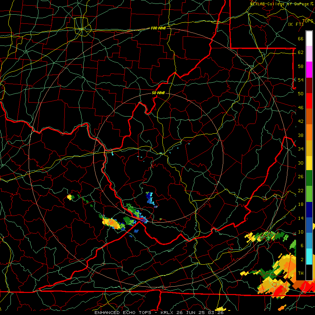Click the ENHANCED ECHO TOPS caption text

pyautogui.click(x=123, y=313)
